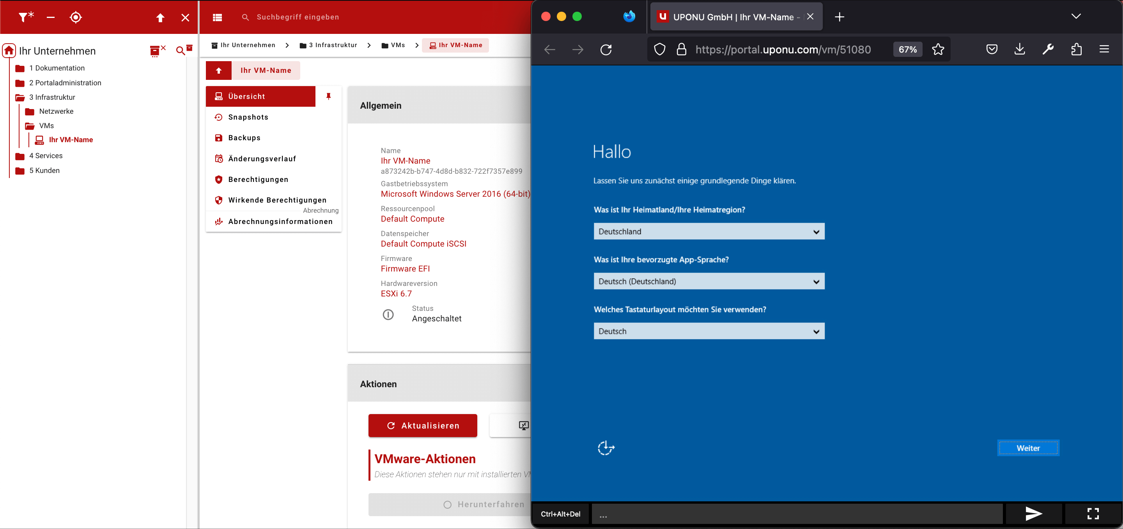Click the home icon next to Ihr Unternehmen
This screenshot has width=1123, height=529.
coord(9,51)
